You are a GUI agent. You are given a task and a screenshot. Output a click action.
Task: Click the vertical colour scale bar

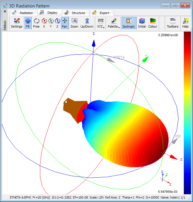coord(187,112)
